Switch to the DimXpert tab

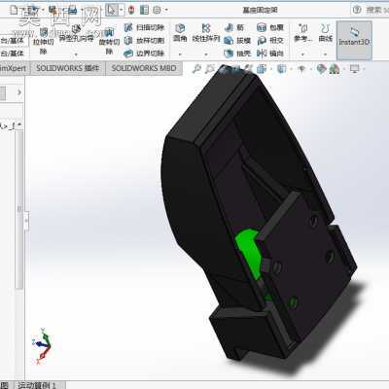coord(15,68)
